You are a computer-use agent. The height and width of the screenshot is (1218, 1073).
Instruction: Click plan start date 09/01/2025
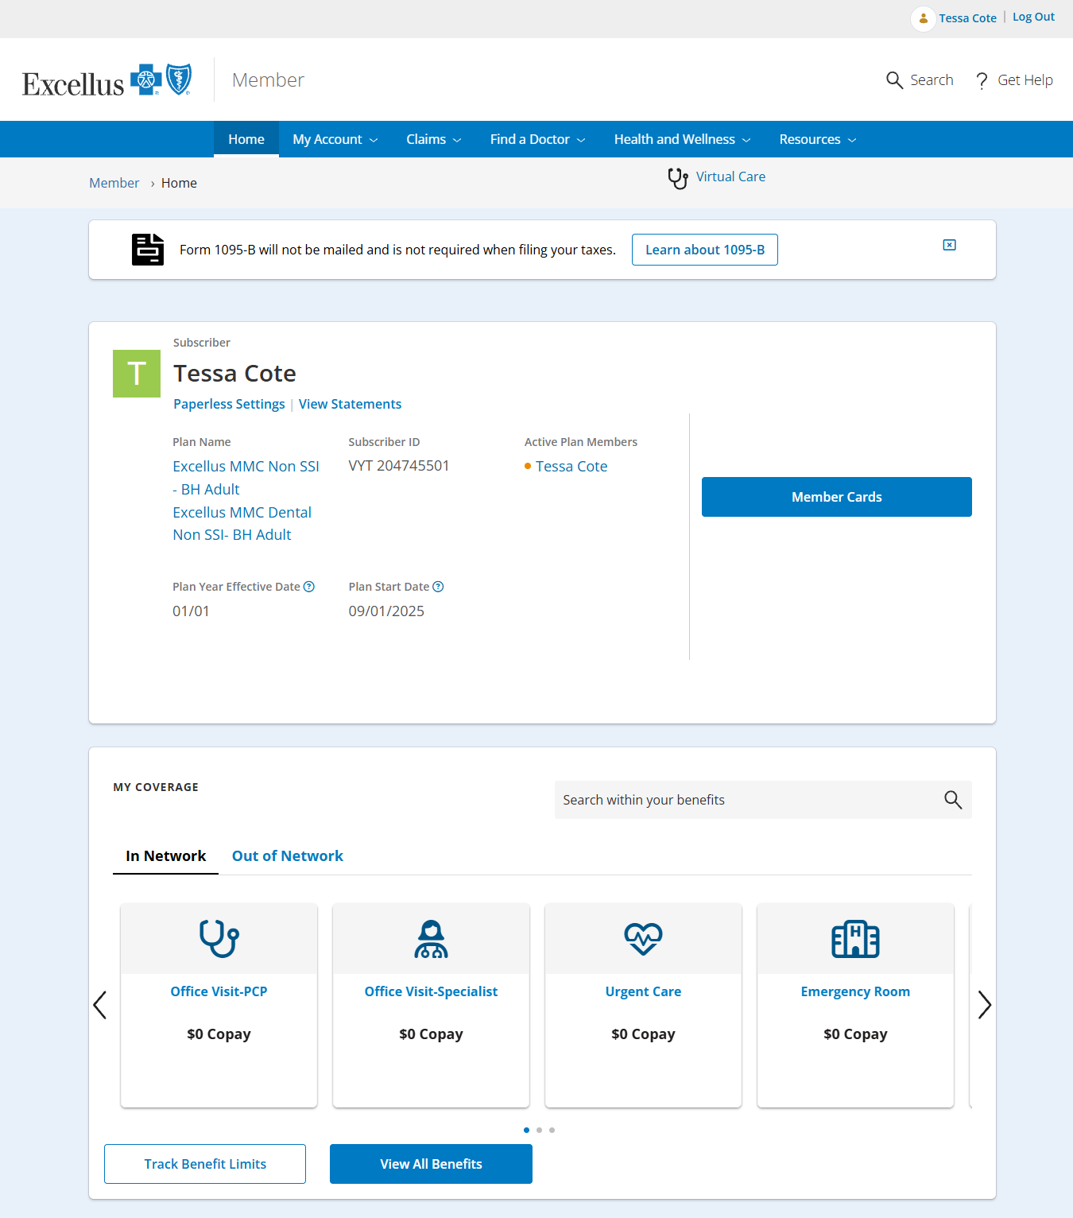386,611
